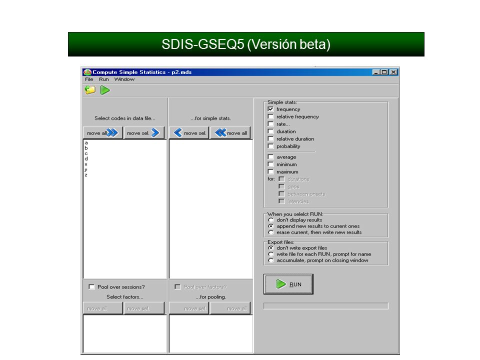Select code 'b' in data file list
The height and width of the screenshot is (360, 480).
pyautogui.click(x=86, y=148)
